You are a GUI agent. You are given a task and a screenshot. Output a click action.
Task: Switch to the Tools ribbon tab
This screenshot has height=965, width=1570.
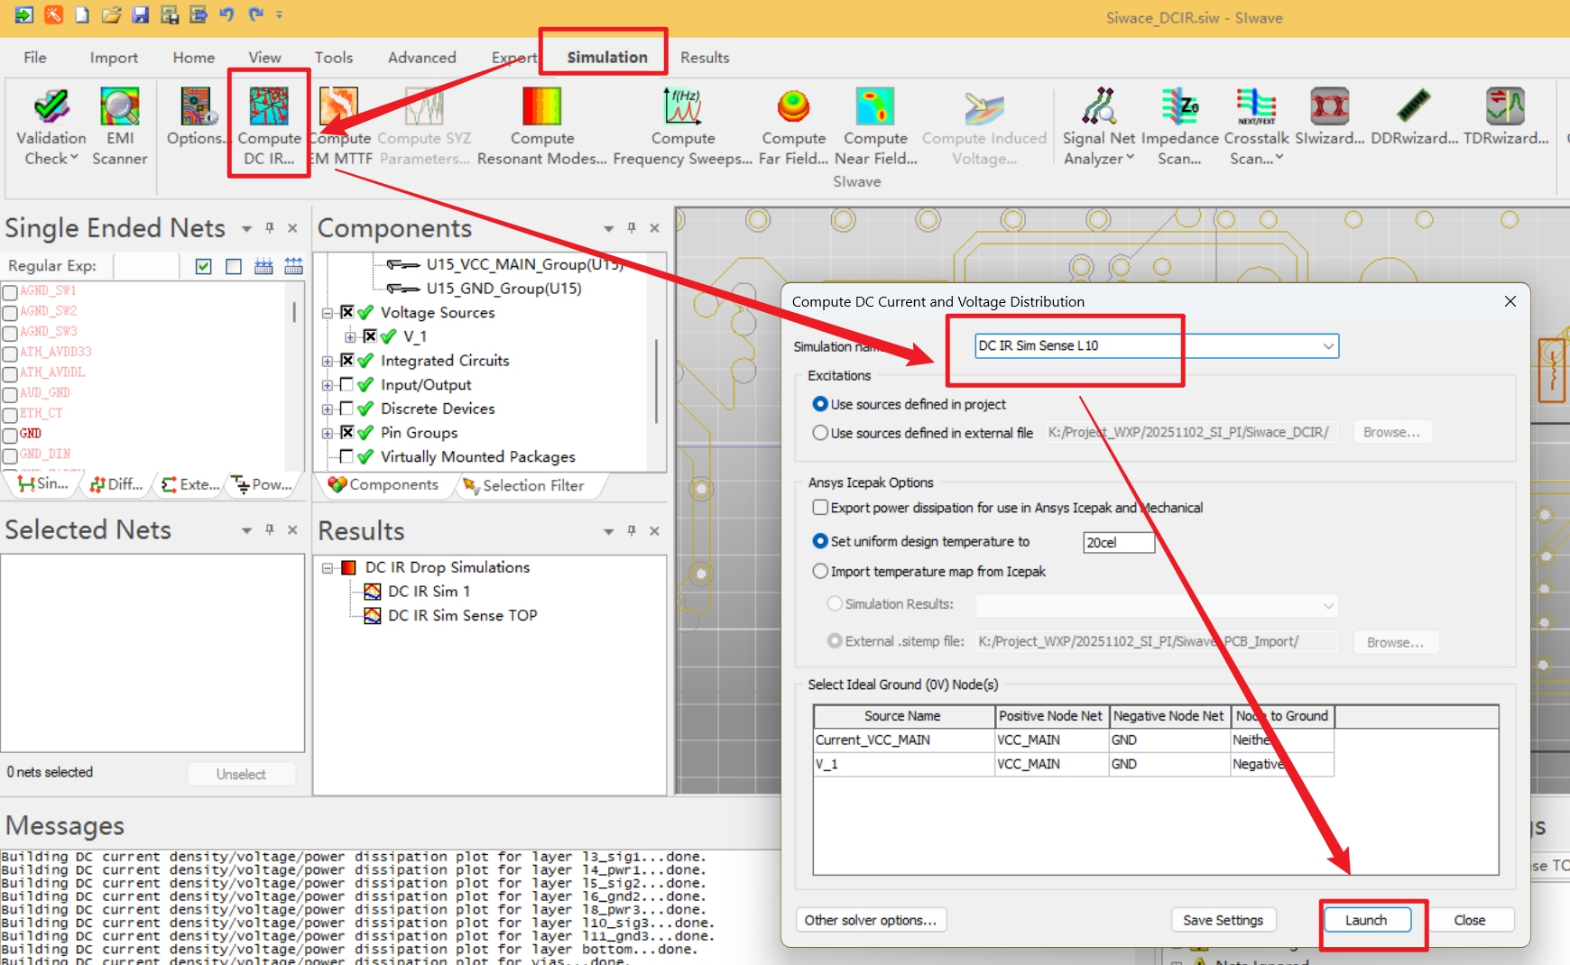[334, 58]
